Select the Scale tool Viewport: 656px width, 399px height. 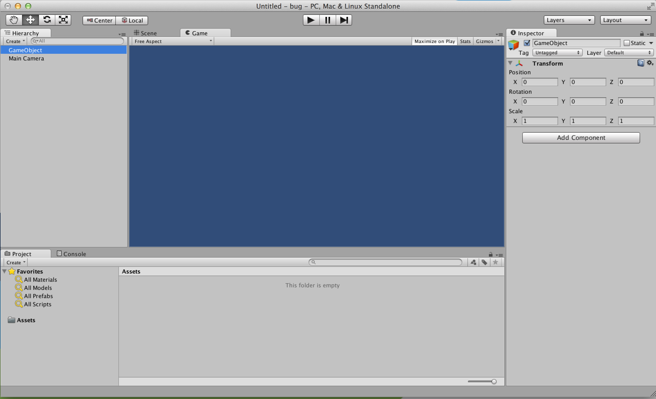pos(63,20)
